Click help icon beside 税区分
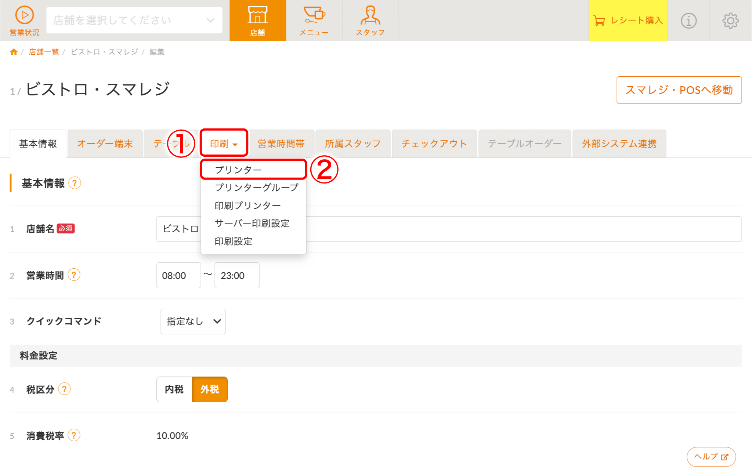The width and height of the screenshot is (752, 472). pos(64,389)
